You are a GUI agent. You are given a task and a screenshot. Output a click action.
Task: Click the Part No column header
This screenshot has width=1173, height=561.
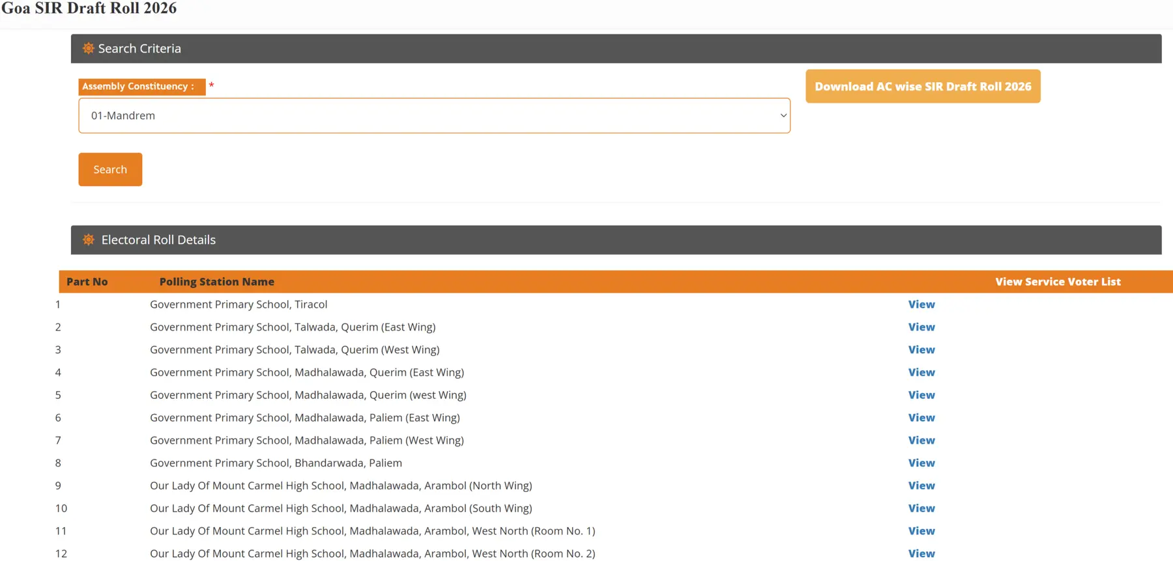(87, 282)
